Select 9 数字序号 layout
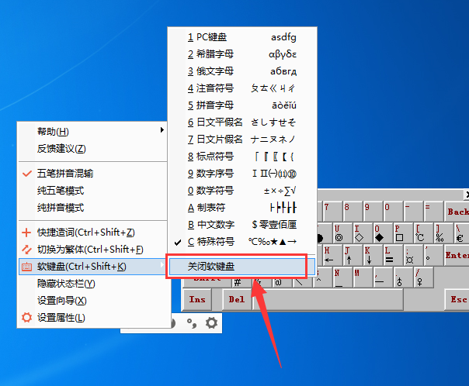Image resolution: width=469 pixels, height=386 pixels. click(242, 174)
